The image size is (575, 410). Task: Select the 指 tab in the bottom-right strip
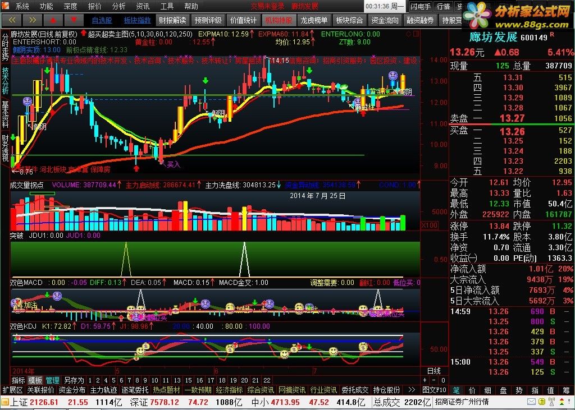coord(535,390)
